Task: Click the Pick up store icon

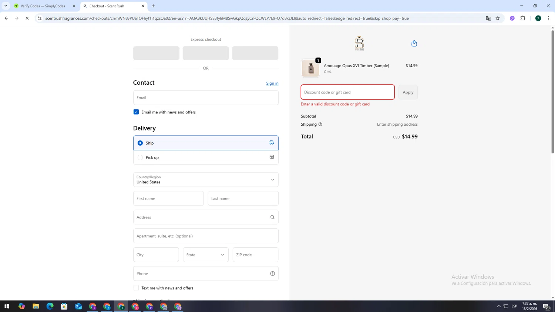Action: (272, 157)
